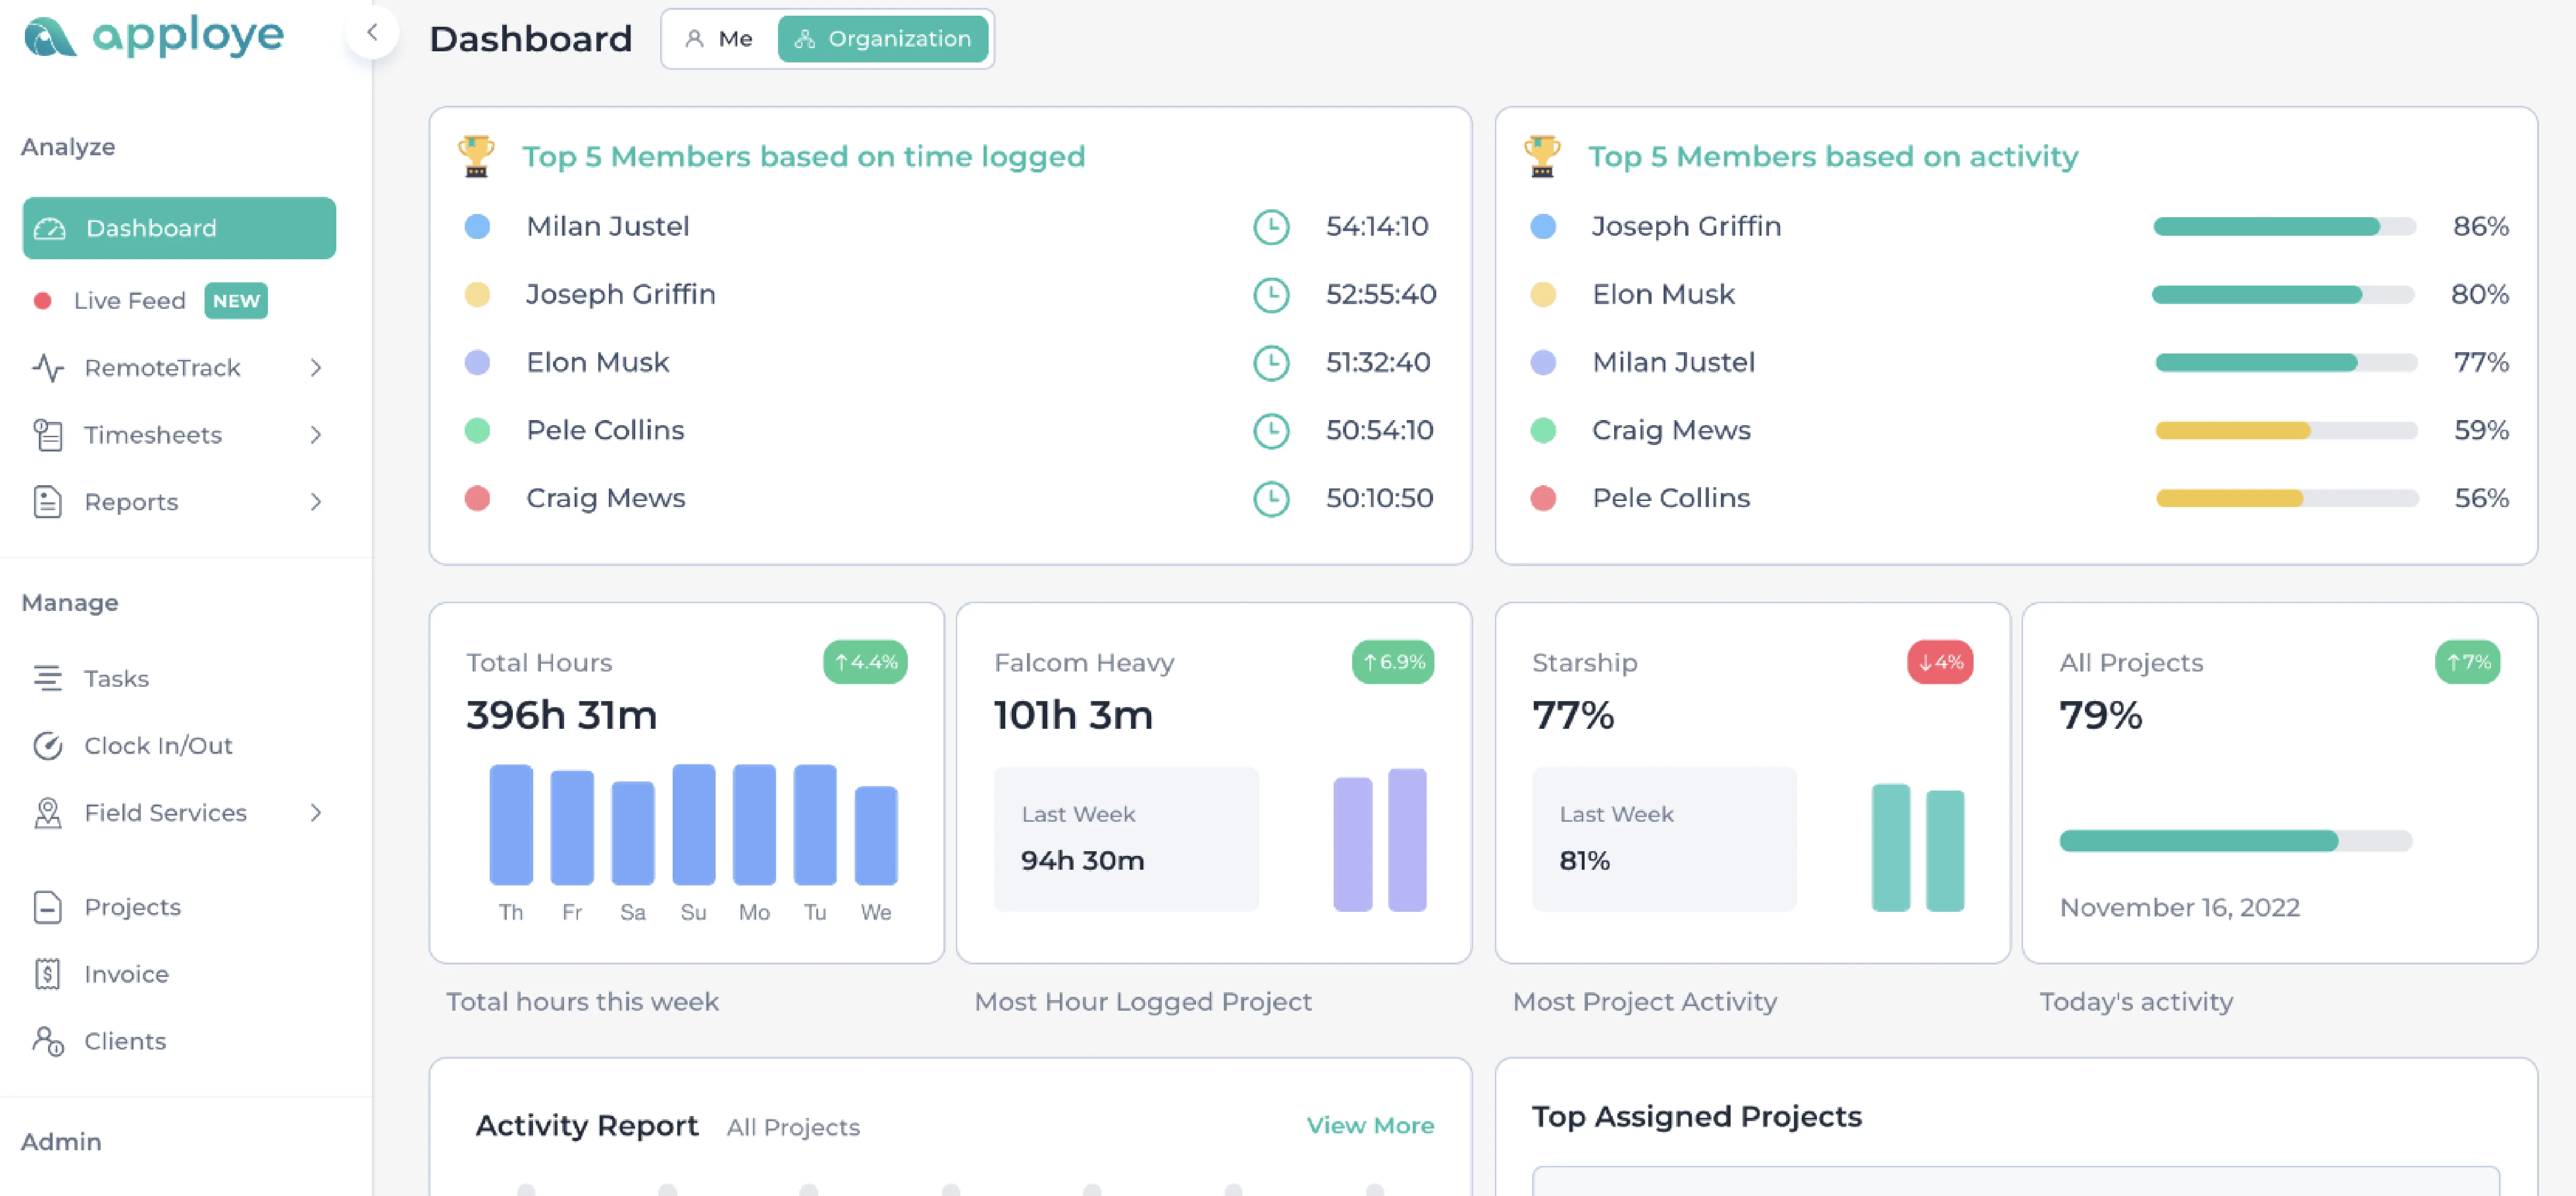
Task: Click the clock icon beside 54:14:10
Action: [x=1271, y=227]
